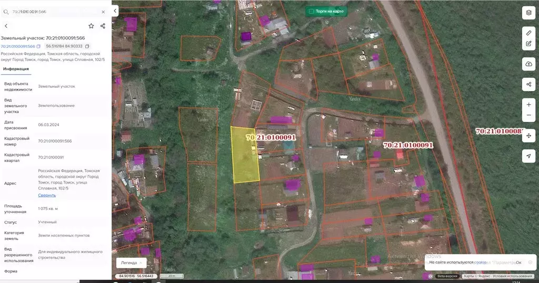Clear the cadastral number search field

click(103, 11)
